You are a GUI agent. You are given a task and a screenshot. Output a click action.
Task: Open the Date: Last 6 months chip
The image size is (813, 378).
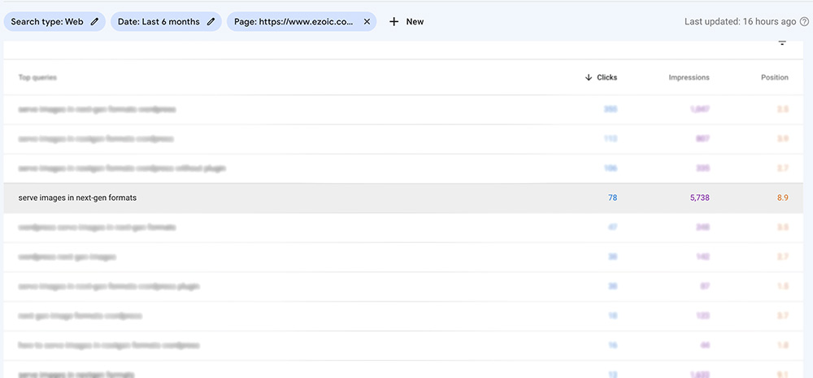pyautogui.click(x=166, y=22)
